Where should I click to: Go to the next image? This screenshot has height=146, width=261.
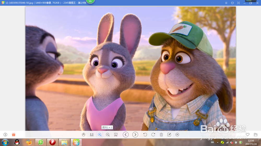pos(135,135)
